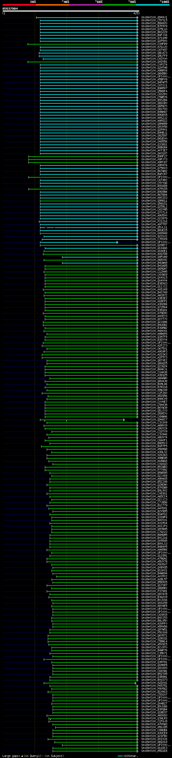This screenshot has width=172, height=758.
Task: Select the query name AV637904
Action: (10, 9)
